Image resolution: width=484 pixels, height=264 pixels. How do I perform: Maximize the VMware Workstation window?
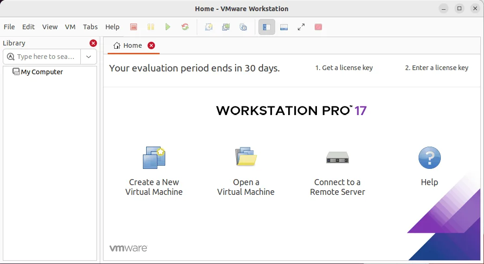coord(459,9)
